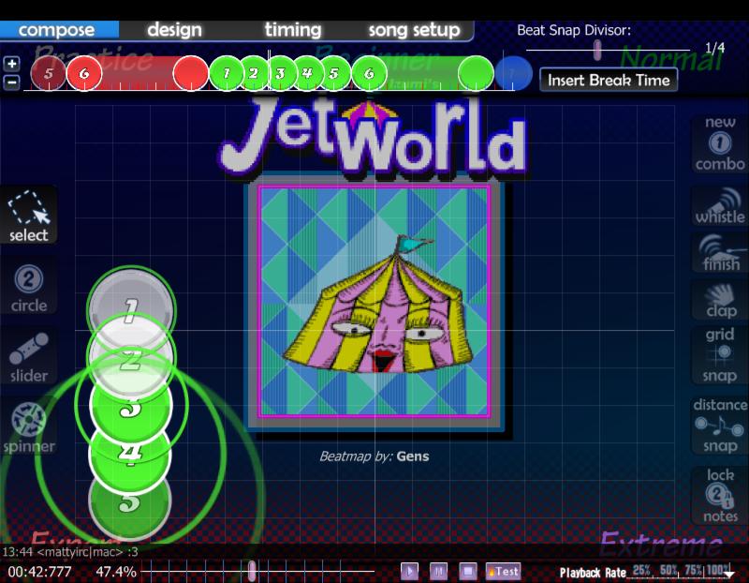Toggle the finish hitsound

pos(720,253)
